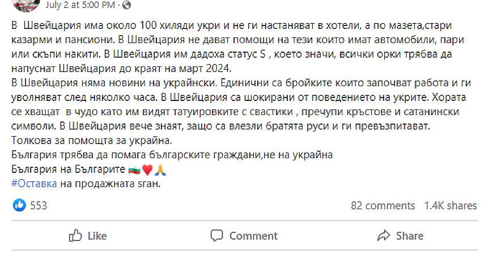The height and width of the screenshot is (254, 489).
Task: Show the 82 comments
Action: 383,205
